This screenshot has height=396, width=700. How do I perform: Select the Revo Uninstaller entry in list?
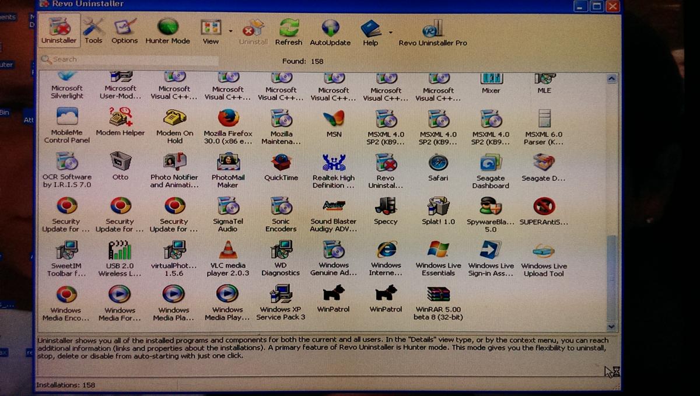tap(386, 171)
